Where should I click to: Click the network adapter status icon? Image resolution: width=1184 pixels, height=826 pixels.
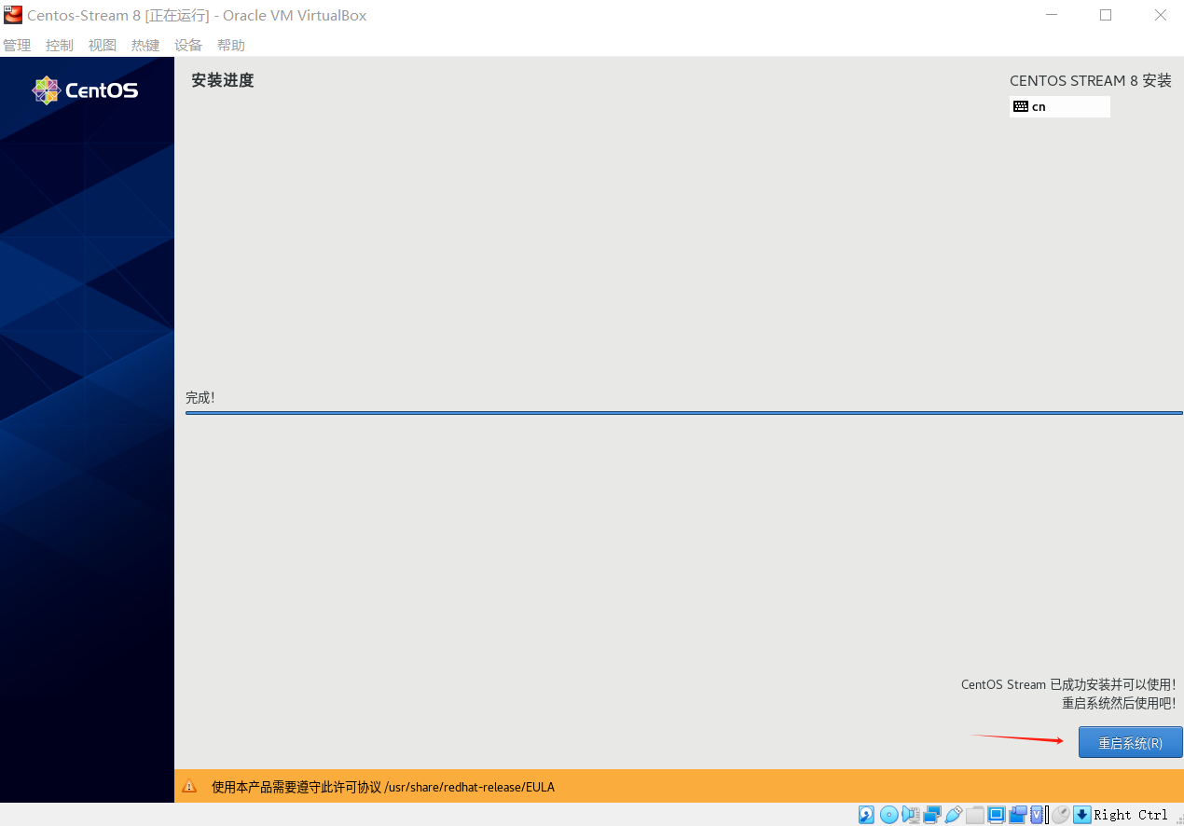[932, 815]
